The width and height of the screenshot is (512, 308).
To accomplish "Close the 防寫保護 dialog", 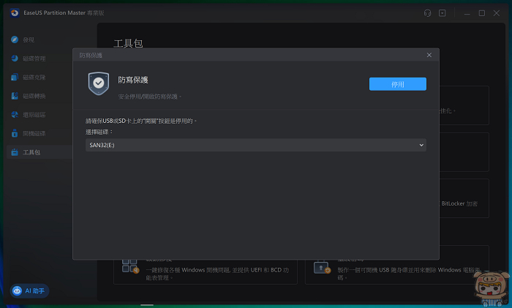I will (429, 56).
